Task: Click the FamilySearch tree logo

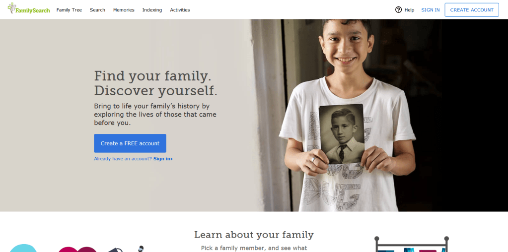Action: tap(29, 8)
